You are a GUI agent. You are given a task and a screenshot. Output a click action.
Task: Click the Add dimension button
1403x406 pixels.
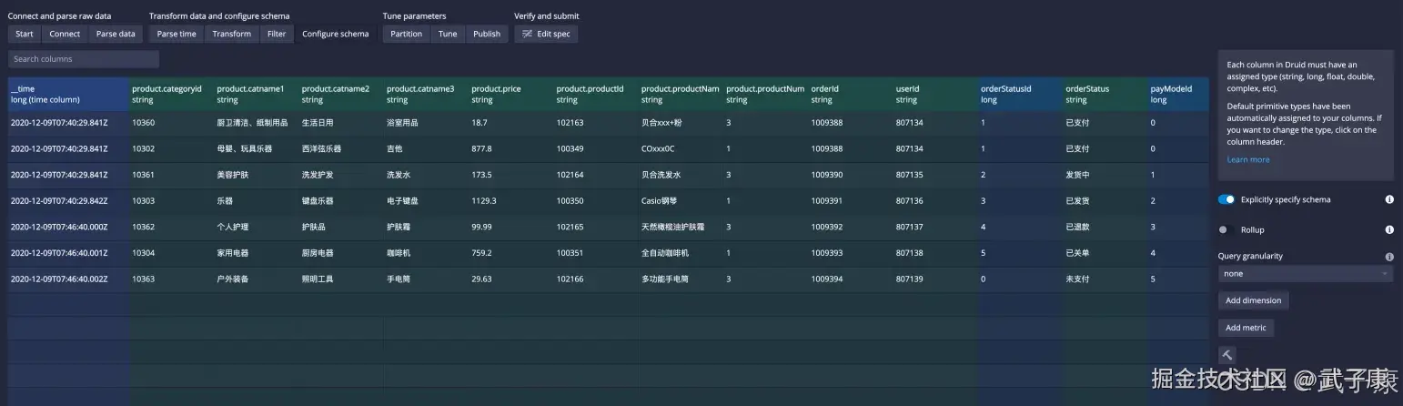[x=1254, y=300]
